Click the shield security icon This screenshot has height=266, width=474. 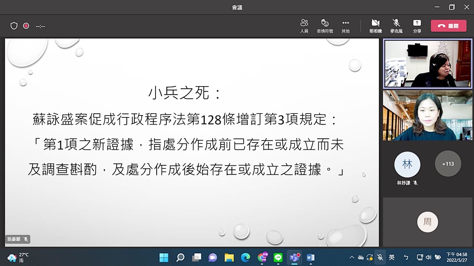click(14, 26)
